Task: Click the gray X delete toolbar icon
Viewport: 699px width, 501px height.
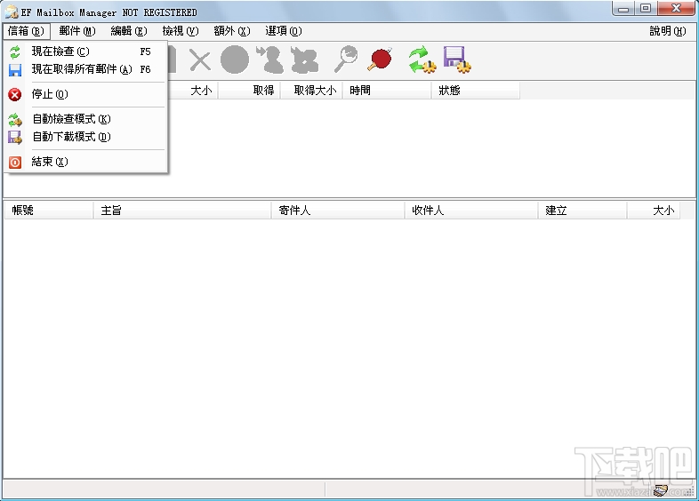Action: pyautogui.click(x=200, y=60)
